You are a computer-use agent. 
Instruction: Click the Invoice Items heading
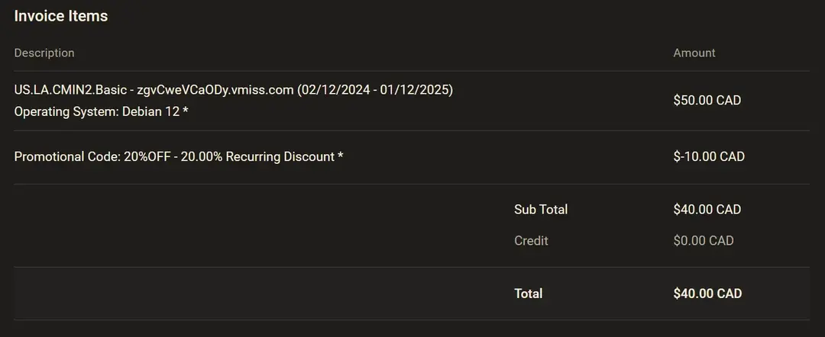[61, 16]
